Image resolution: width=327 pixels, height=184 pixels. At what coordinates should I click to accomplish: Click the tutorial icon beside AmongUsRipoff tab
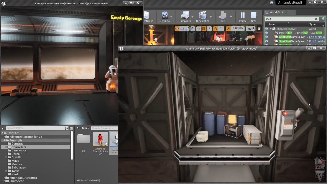point(272,3)
